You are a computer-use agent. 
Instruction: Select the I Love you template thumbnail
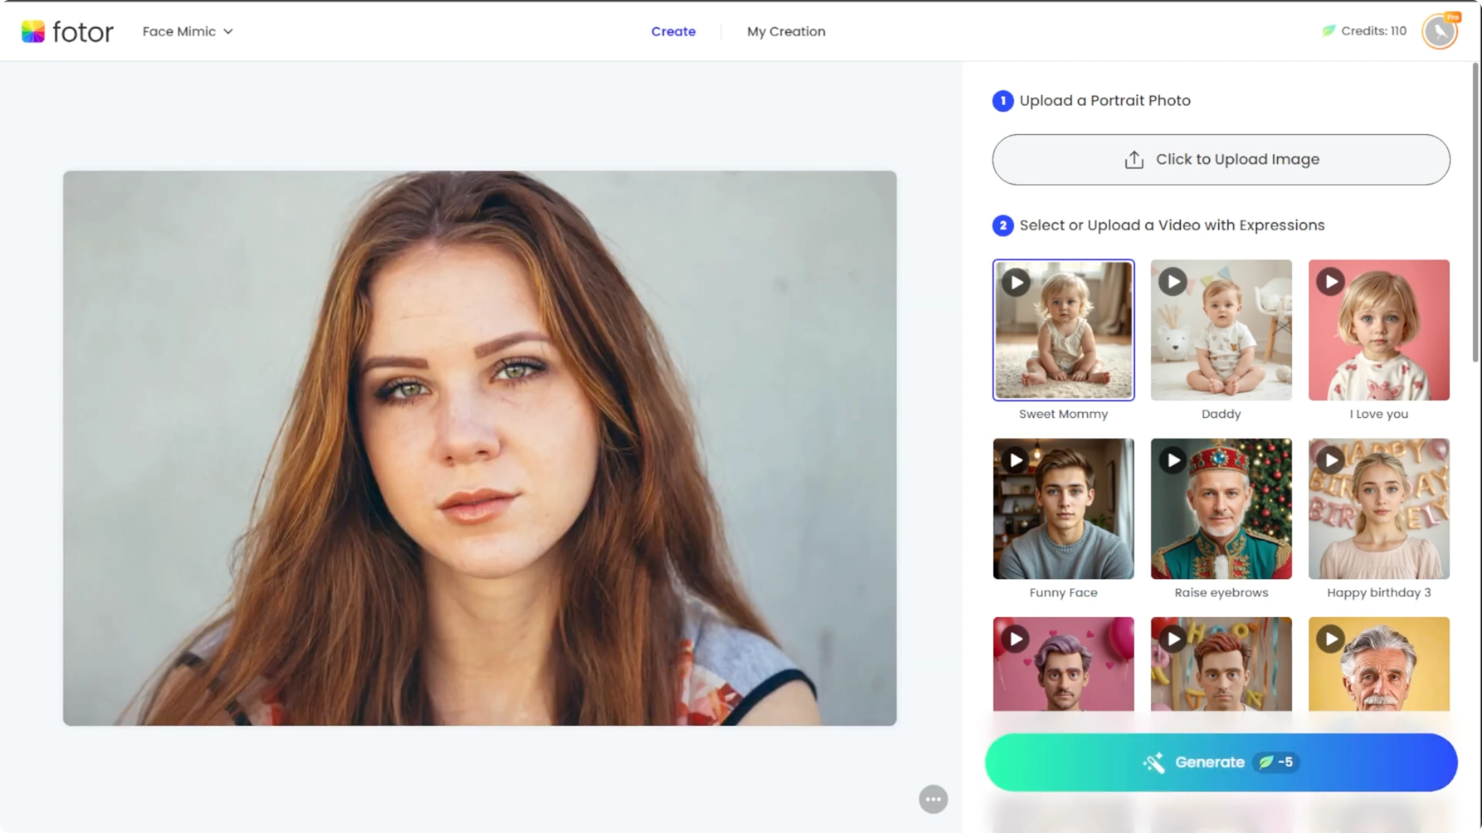(1379, 330)
